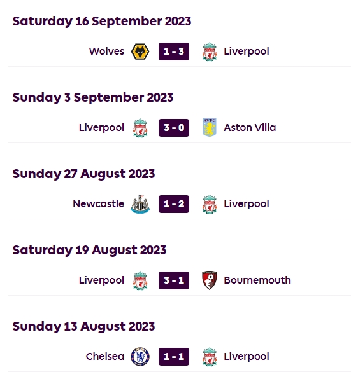Open the Liverpool 3-0 Aston Villa score
Viewport: 351px width, 372px height.
tap(174, 128)
